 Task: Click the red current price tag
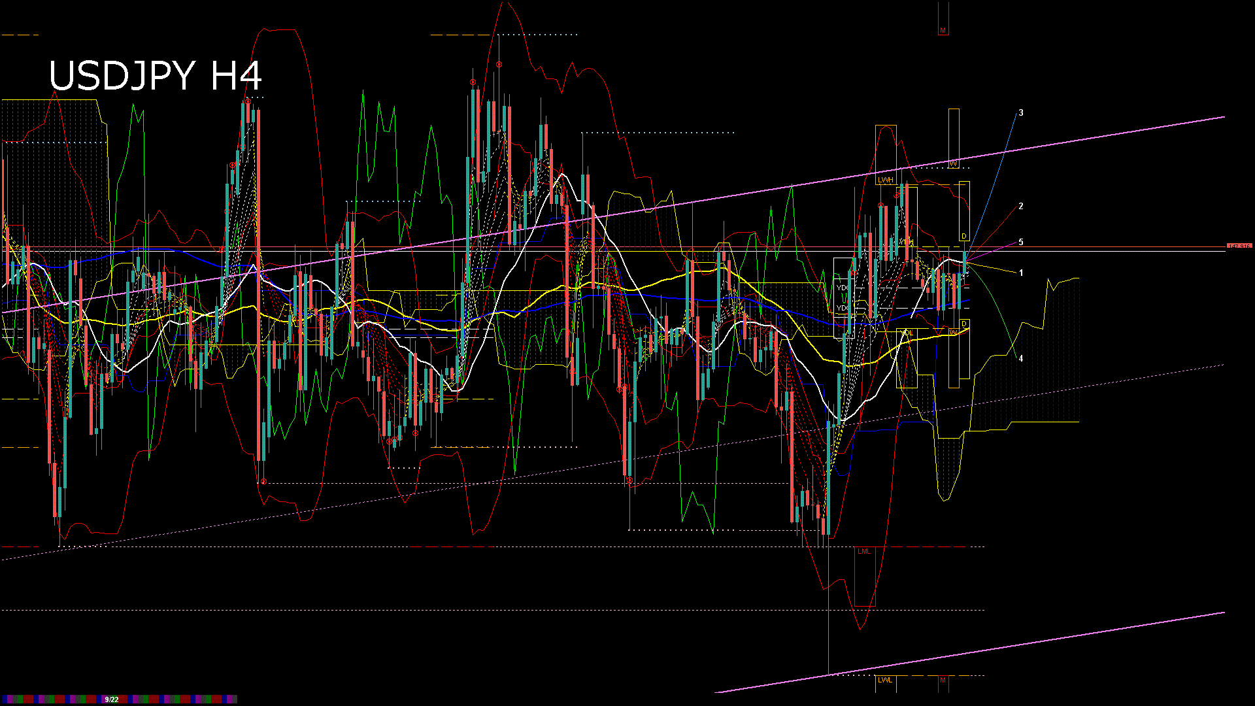coord(1239,246)
